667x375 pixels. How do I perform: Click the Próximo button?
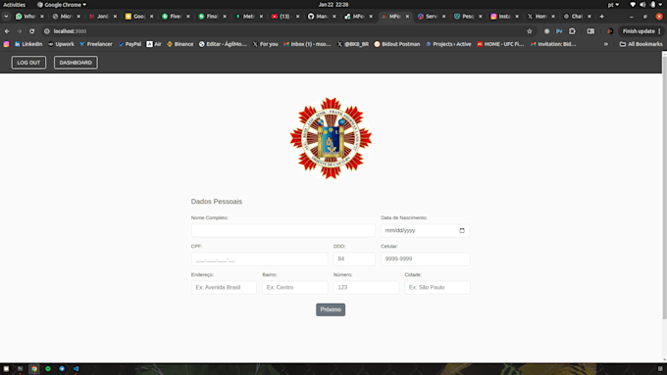(331, 309)
